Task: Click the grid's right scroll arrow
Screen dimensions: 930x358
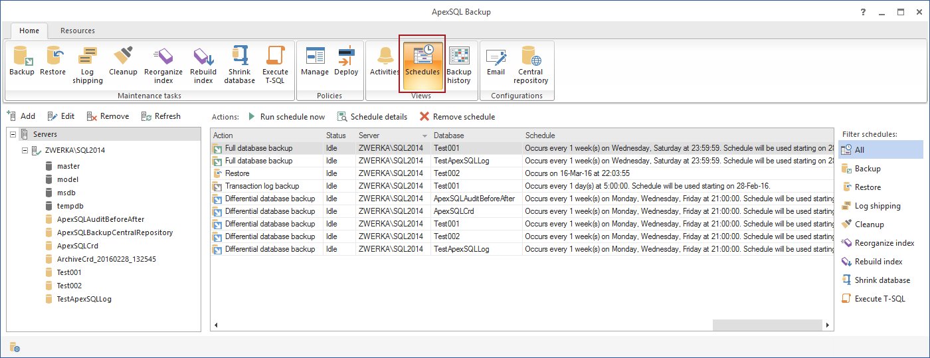Action: [828, 325]
